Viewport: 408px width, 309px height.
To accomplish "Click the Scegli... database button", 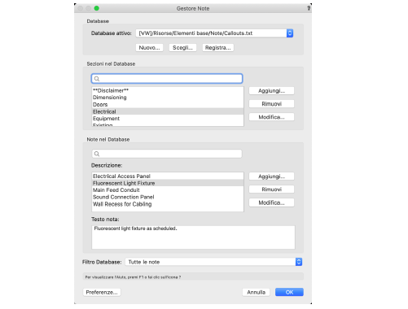I will tap(182, 48).
